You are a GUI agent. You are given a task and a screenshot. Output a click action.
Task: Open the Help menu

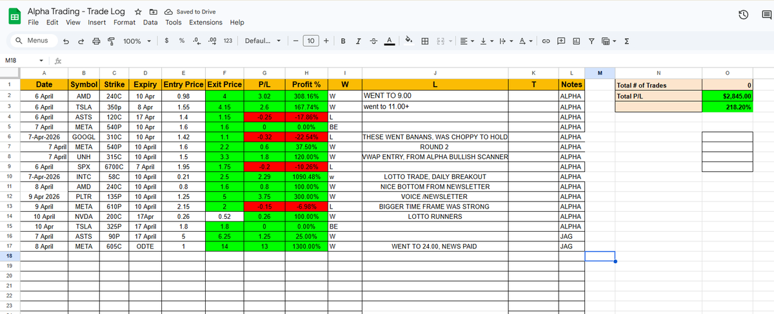tap(237, 22)
